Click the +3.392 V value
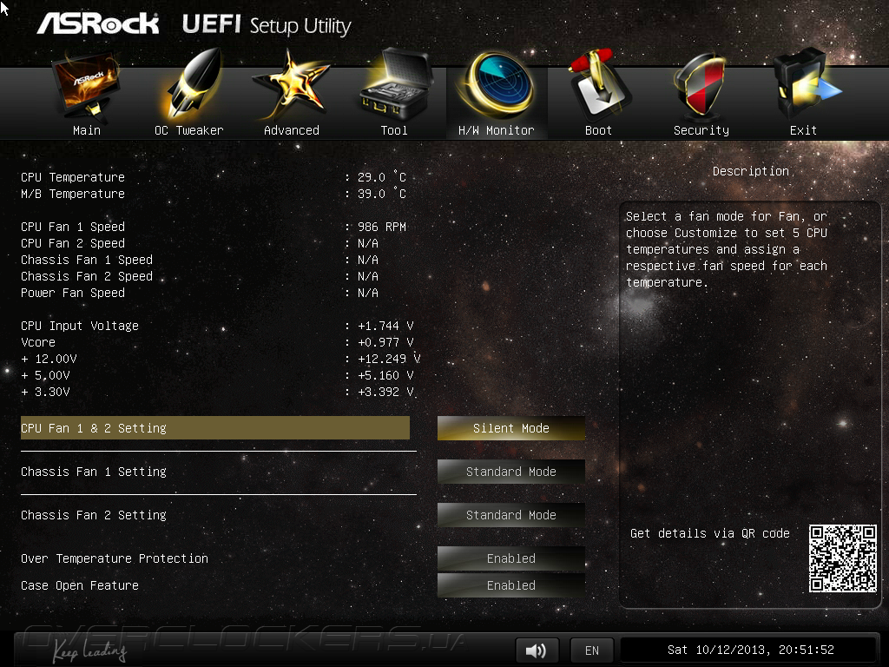This screenshot has height=667, width=889. [x=385, y=392]
